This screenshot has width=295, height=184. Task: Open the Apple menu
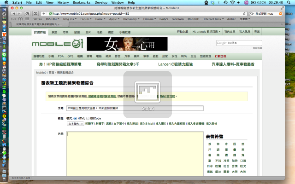pyautogui.click(x=6, y=2)
